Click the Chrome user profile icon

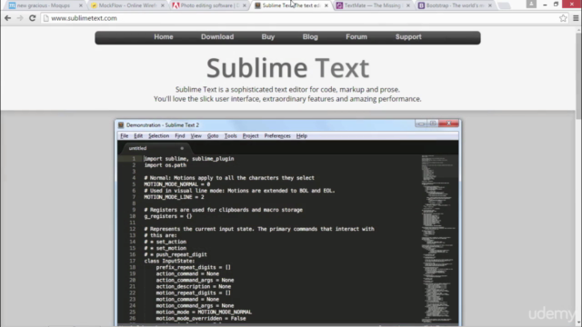click(531, 4)
